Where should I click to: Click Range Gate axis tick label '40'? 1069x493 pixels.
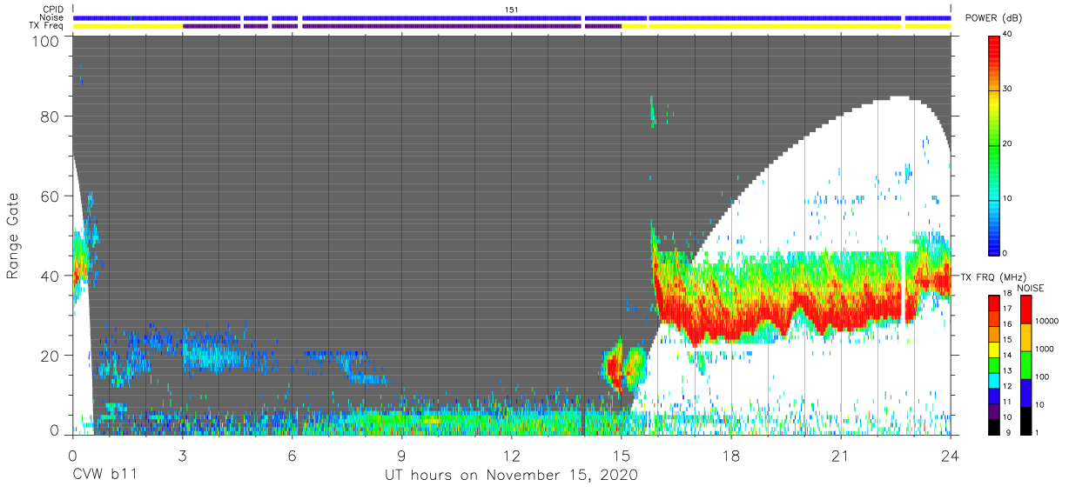coord(51,276)
